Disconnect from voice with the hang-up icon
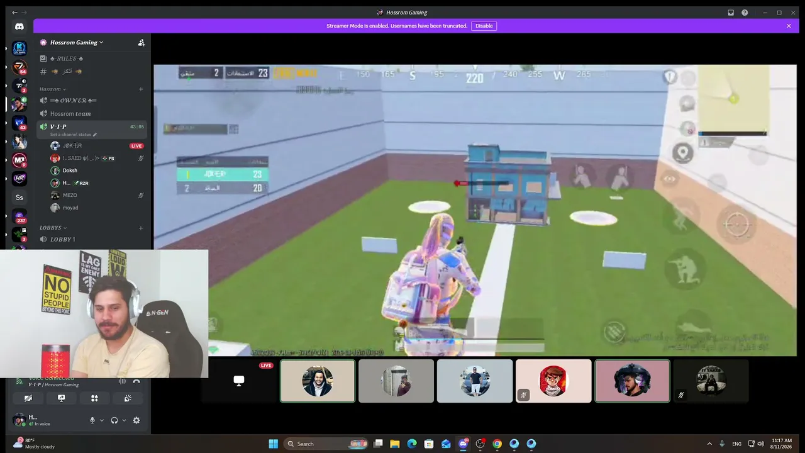Viewport: 805px width, 453px height. [136, 381]
